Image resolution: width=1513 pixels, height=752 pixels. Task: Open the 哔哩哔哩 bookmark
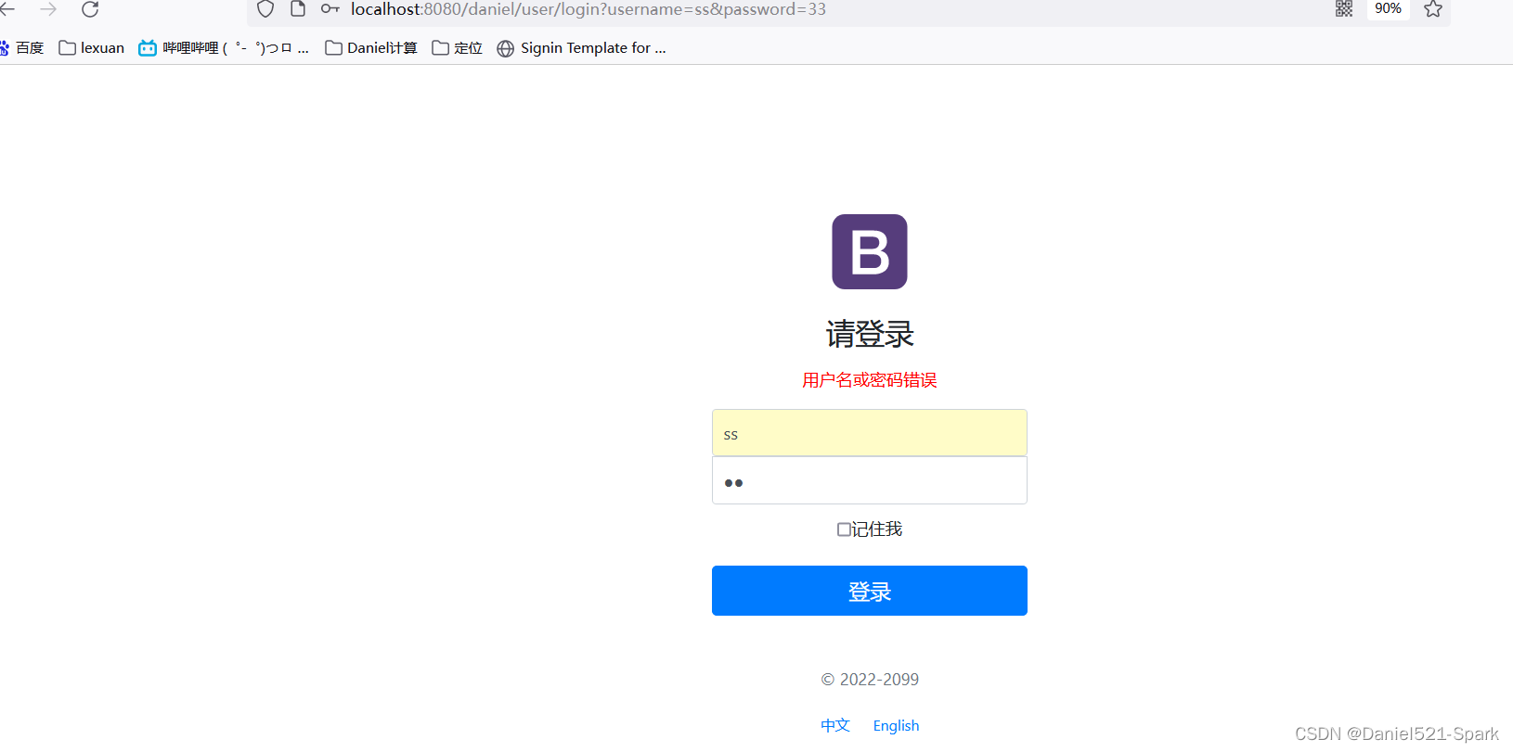click(x=224, y=48)
